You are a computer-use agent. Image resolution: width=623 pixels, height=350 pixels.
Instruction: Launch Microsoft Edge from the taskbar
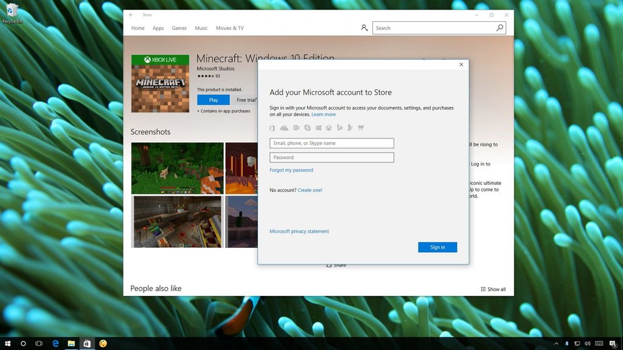(x=55, y=343)
